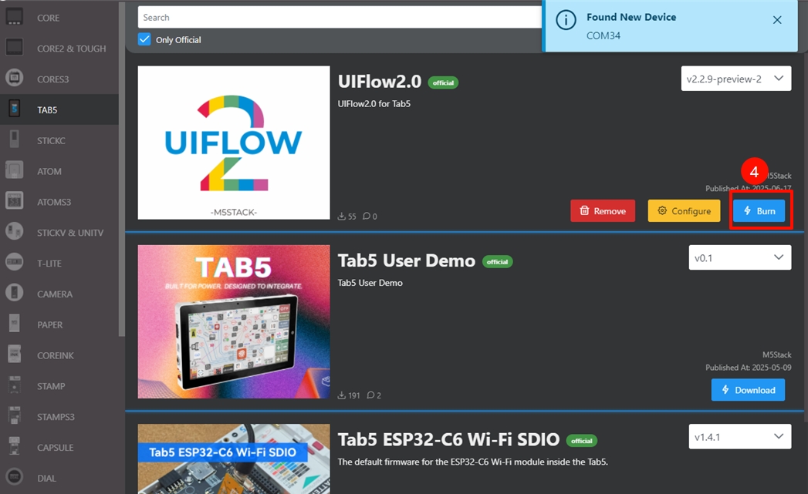Click the STICKV & UNITV device icon
This screenshot has height=494, width=808.
(x=15, y=232)
